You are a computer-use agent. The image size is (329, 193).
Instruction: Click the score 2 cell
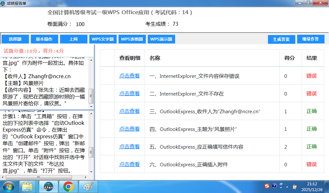[290, 147]
